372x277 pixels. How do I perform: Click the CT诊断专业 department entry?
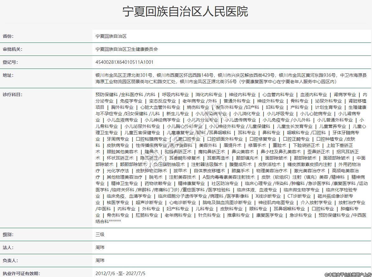299,196
